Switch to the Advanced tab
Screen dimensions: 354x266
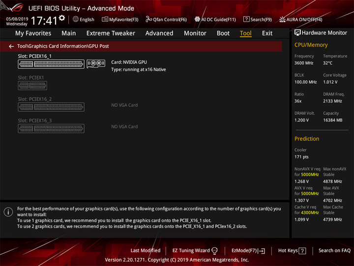click(159, 33)
